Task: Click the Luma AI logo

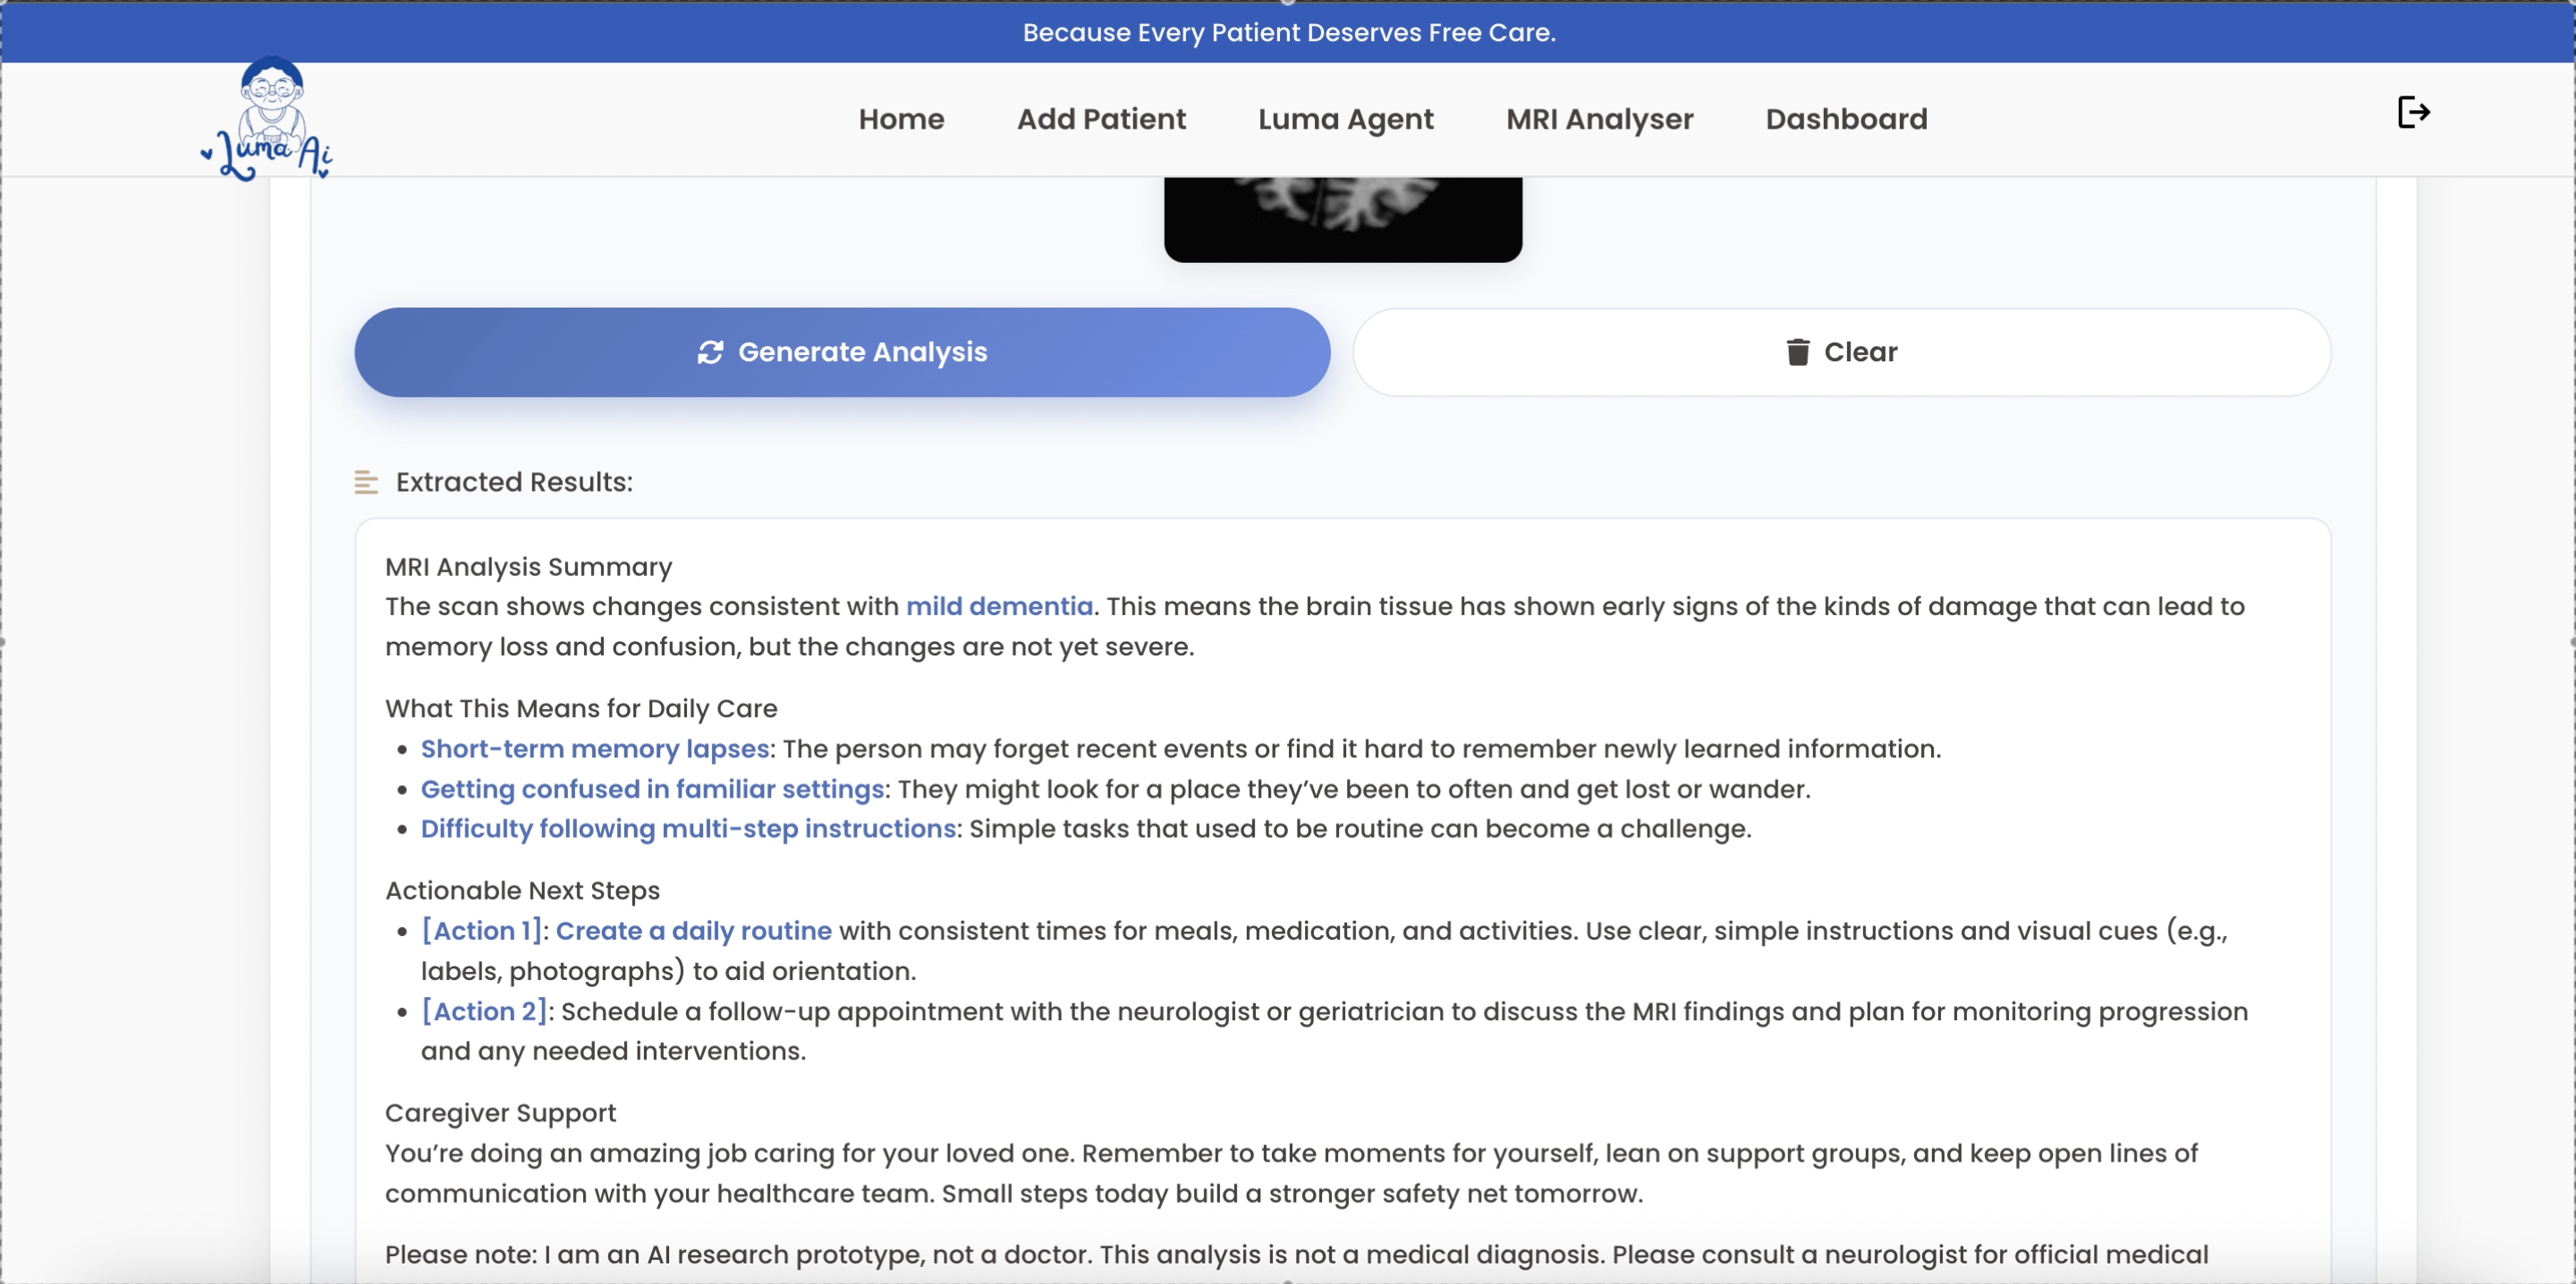Action: [x=267, y=120]
